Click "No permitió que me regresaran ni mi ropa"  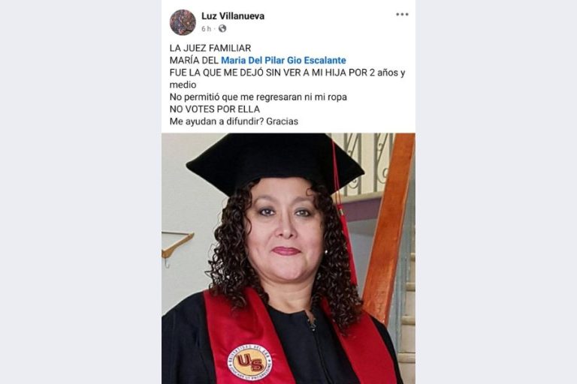coord(258,97)
